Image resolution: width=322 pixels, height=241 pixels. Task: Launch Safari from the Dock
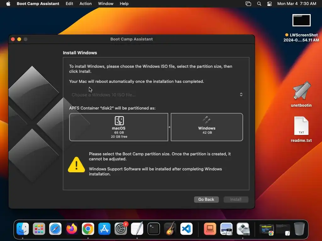pyautogui.click(x=55, y=229)
